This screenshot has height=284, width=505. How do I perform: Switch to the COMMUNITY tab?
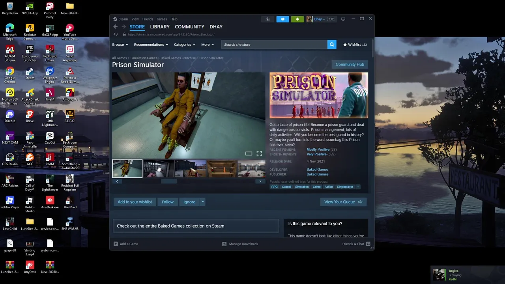189,27
